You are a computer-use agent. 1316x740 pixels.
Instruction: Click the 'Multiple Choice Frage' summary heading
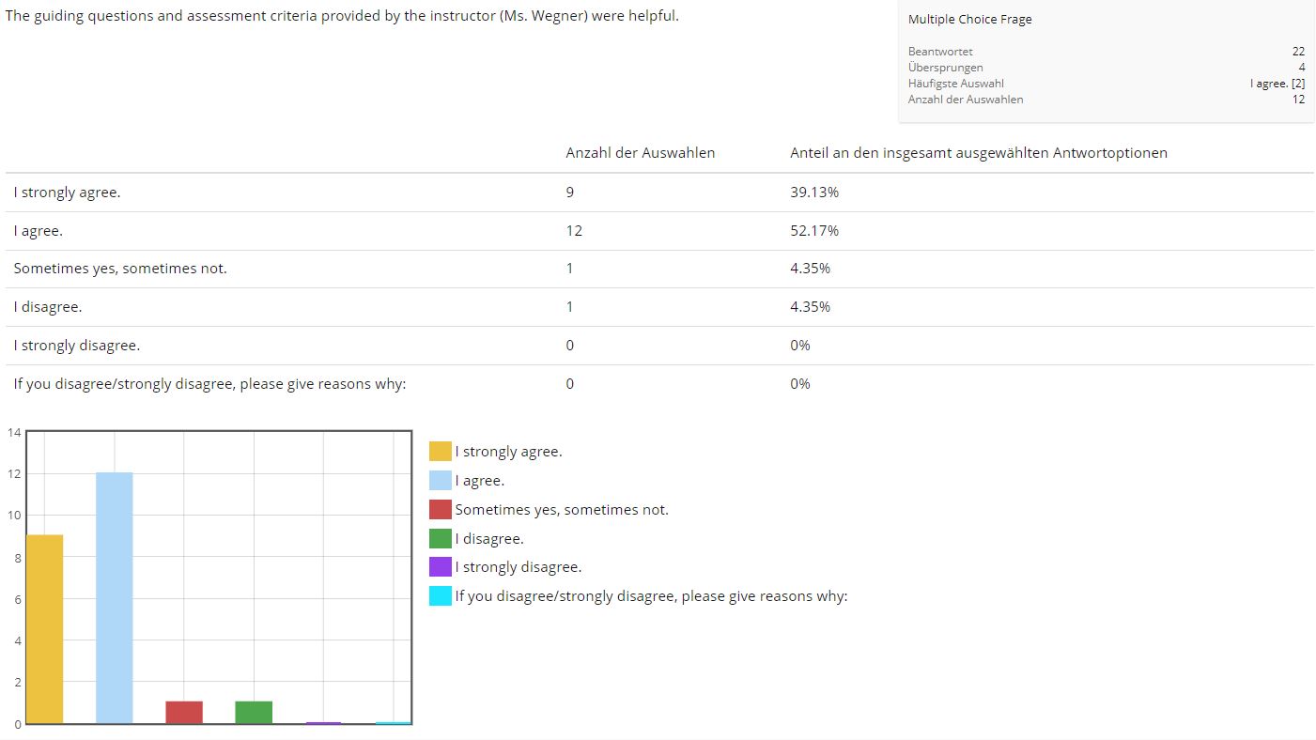coord(969,20)
